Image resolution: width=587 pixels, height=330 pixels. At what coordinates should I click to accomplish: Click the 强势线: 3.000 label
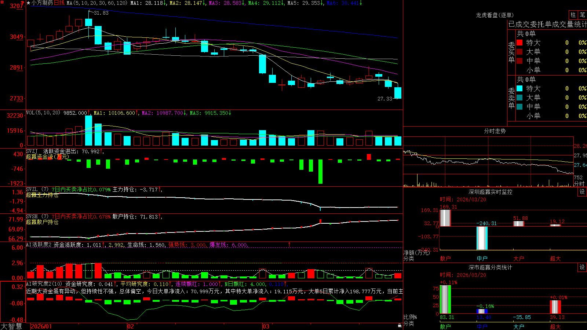tap(187, 245)
